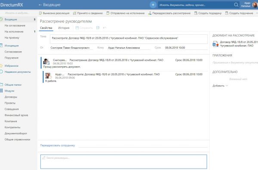Click Создать поручение toolbar action
The image size is (258, 170).
pos(239,13)
